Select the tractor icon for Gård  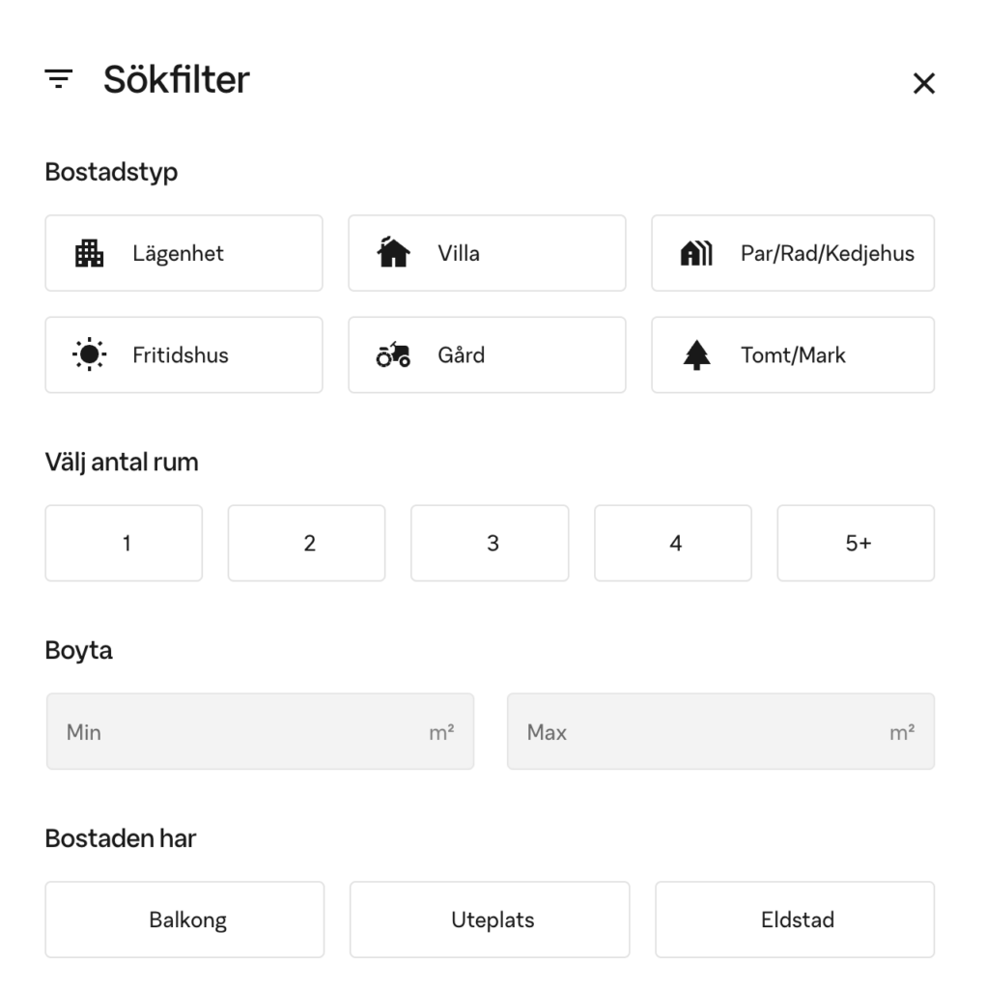393,354
